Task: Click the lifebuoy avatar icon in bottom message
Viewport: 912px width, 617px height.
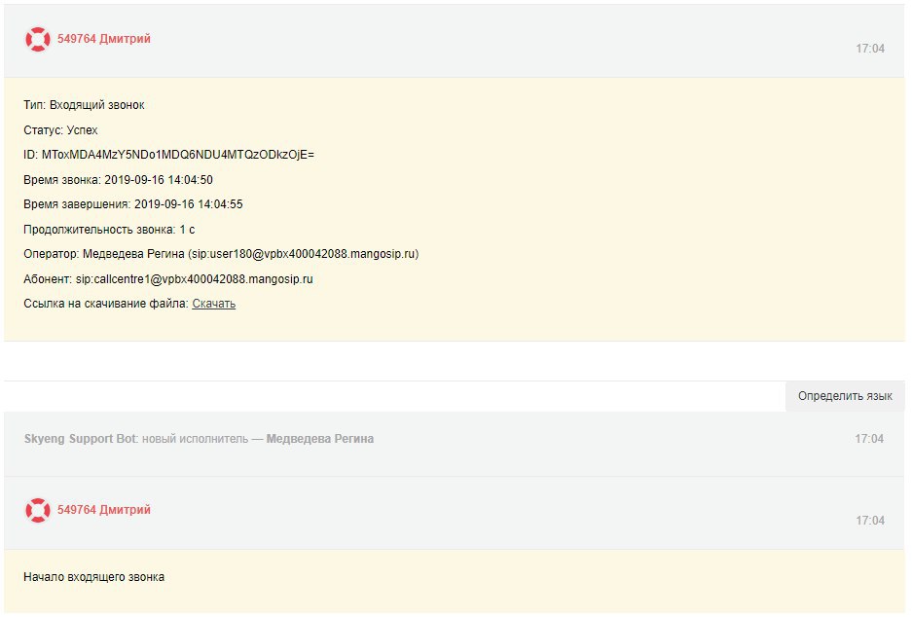Action: tap(38, 510)
